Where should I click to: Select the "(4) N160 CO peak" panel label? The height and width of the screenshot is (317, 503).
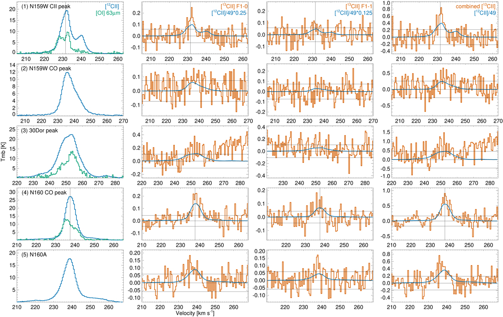43,193
